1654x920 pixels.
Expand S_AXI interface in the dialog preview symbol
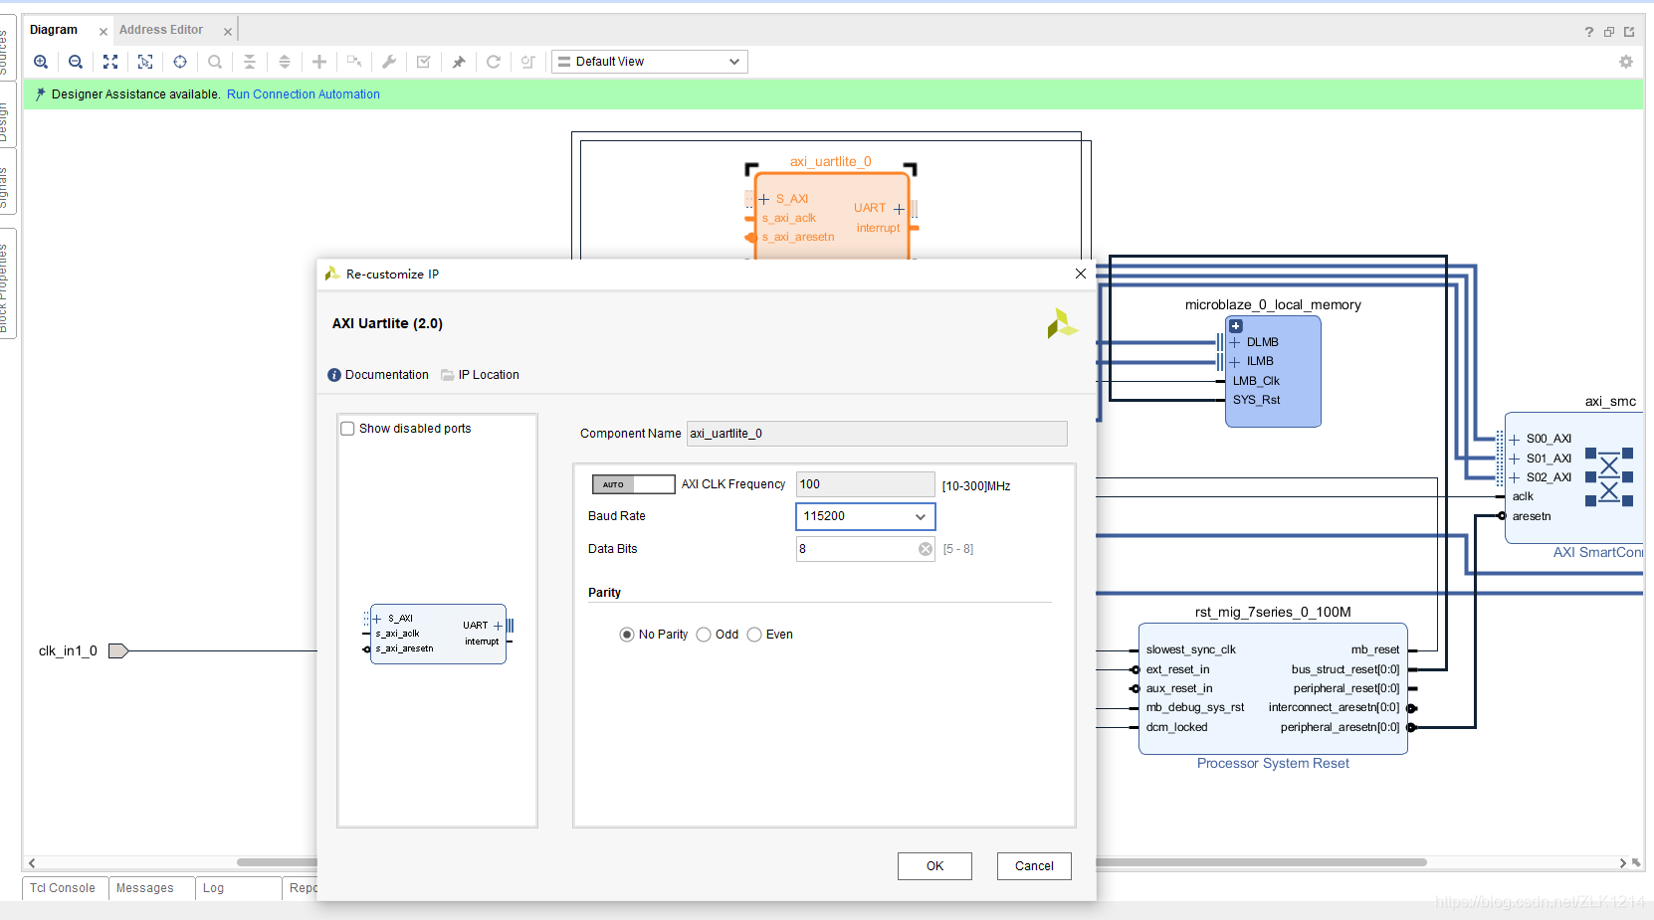click(377, 619)
